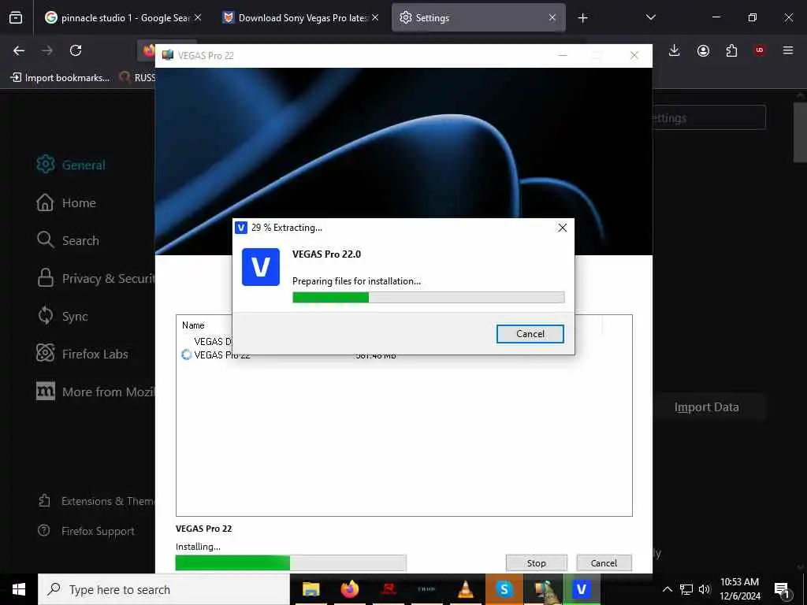Open Firefox Support link
Screen dimensions: 807x605
point(86,531)
